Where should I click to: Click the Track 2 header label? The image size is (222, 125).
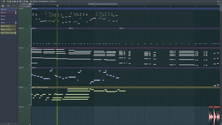pos(21,28)
